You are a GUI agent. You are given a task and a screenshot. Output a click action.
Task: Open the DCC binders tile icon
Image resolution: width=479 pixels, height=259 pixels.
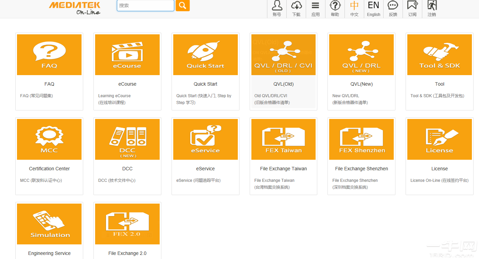[127, 139]
